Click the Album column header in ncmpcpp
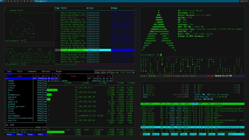 (114, 8)
